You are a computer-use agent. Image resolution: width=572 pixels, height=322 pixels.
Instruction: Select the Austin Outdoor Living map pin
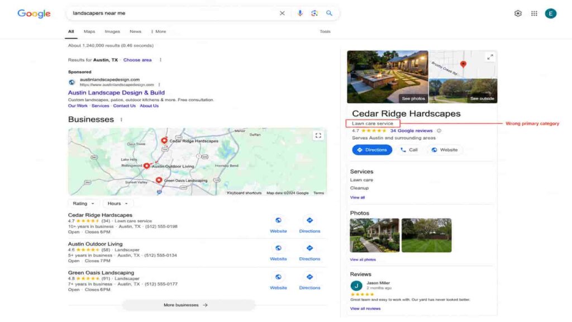point(147,165)
